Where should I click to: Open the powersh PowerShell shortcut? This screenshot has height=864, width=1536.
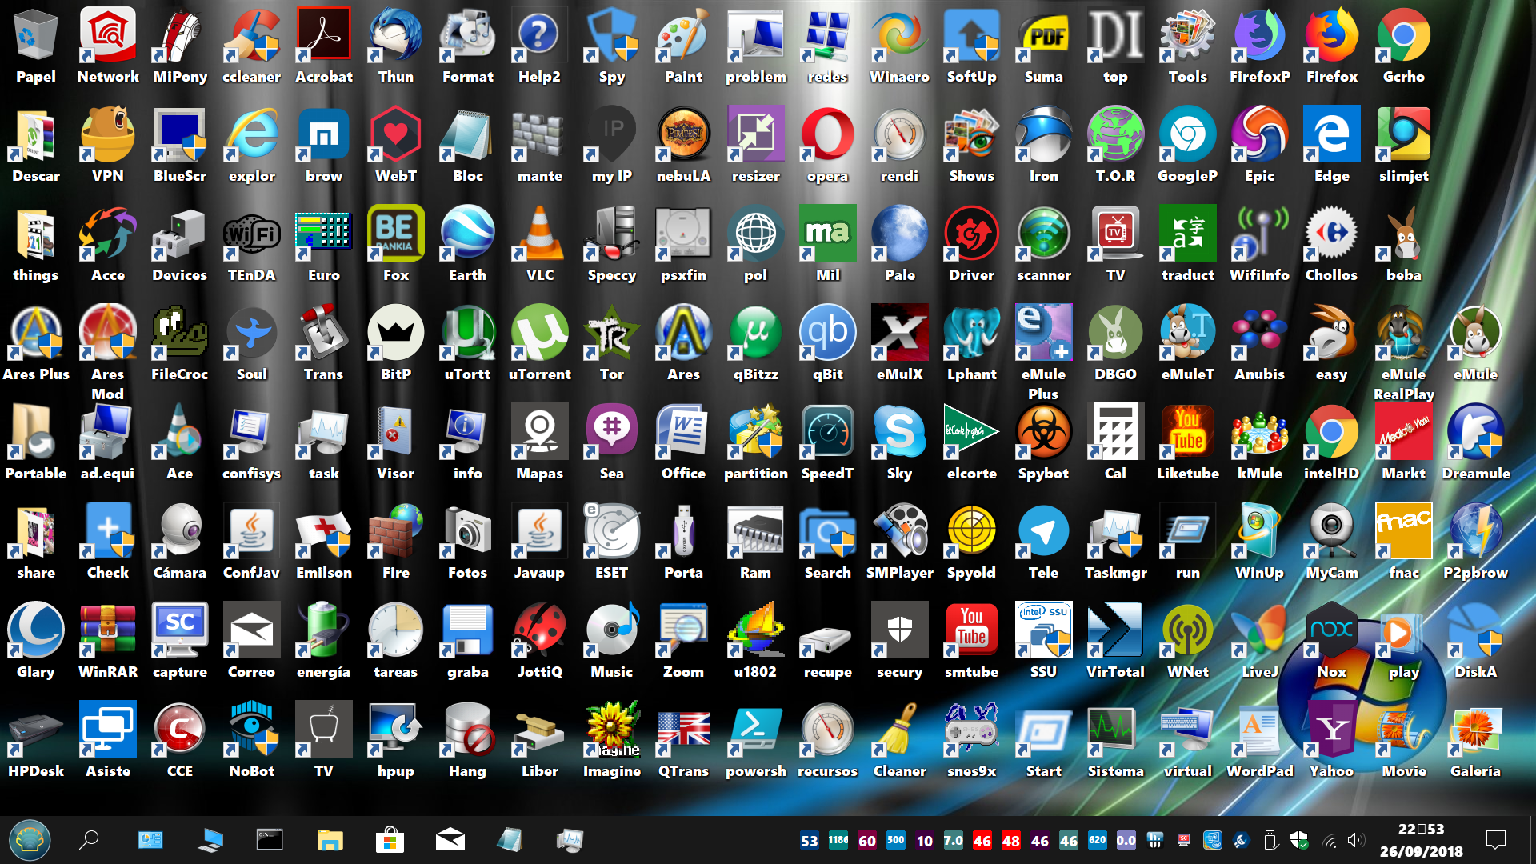756,740
